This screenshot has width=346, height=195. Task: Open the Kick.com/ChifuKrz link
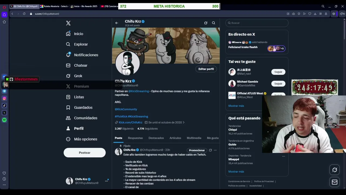[x=131, y=122]
